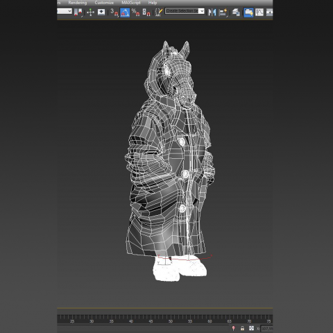Open the Rendering menu
This screenshot has width=333, height=333.
point(78,3)
